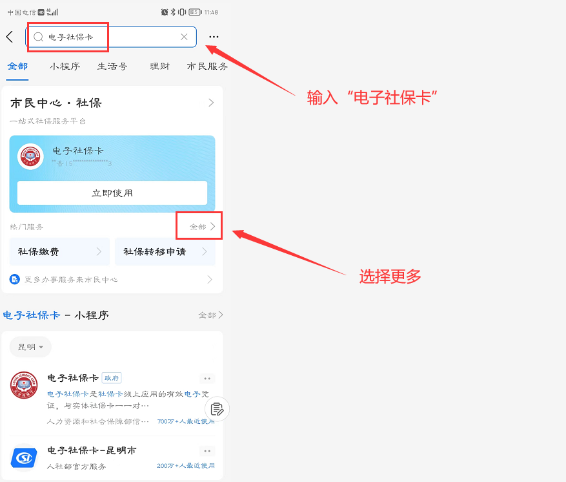Tap the Bluetooth status icon
The height and width of the screenshot is (482, 566).
173,12
